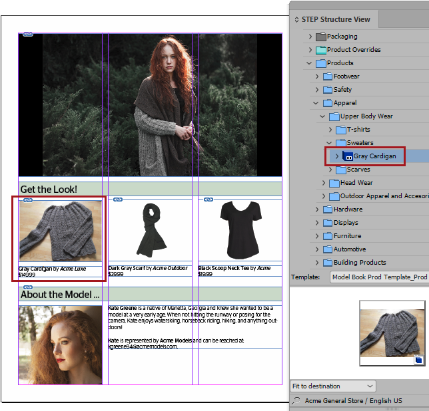Select the Head Wear tree item
Viewport: 429px width, 411px height.
[356, 183]
